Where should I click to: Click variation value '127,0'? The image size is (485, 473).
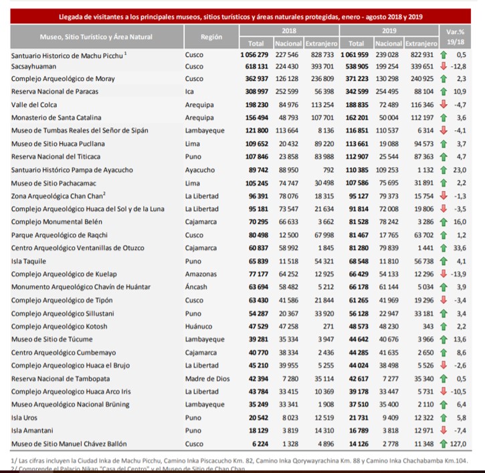pos(458,444)
